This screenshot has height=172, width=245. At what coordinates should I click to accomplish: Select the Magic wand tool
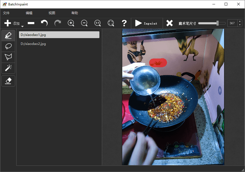8,67
